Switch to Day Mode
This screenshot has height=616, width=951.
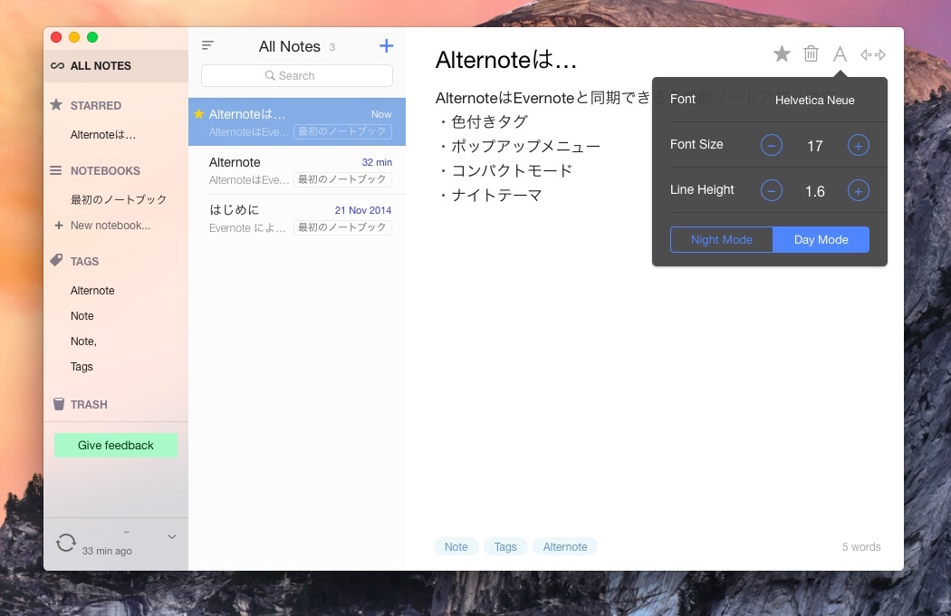point(821,240)
